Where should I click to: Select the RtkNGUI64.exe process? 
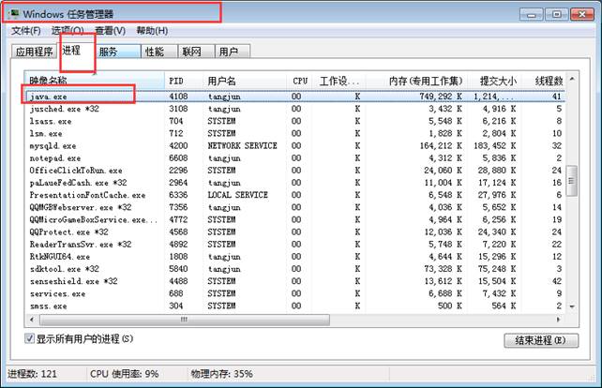tap(294, 257)
